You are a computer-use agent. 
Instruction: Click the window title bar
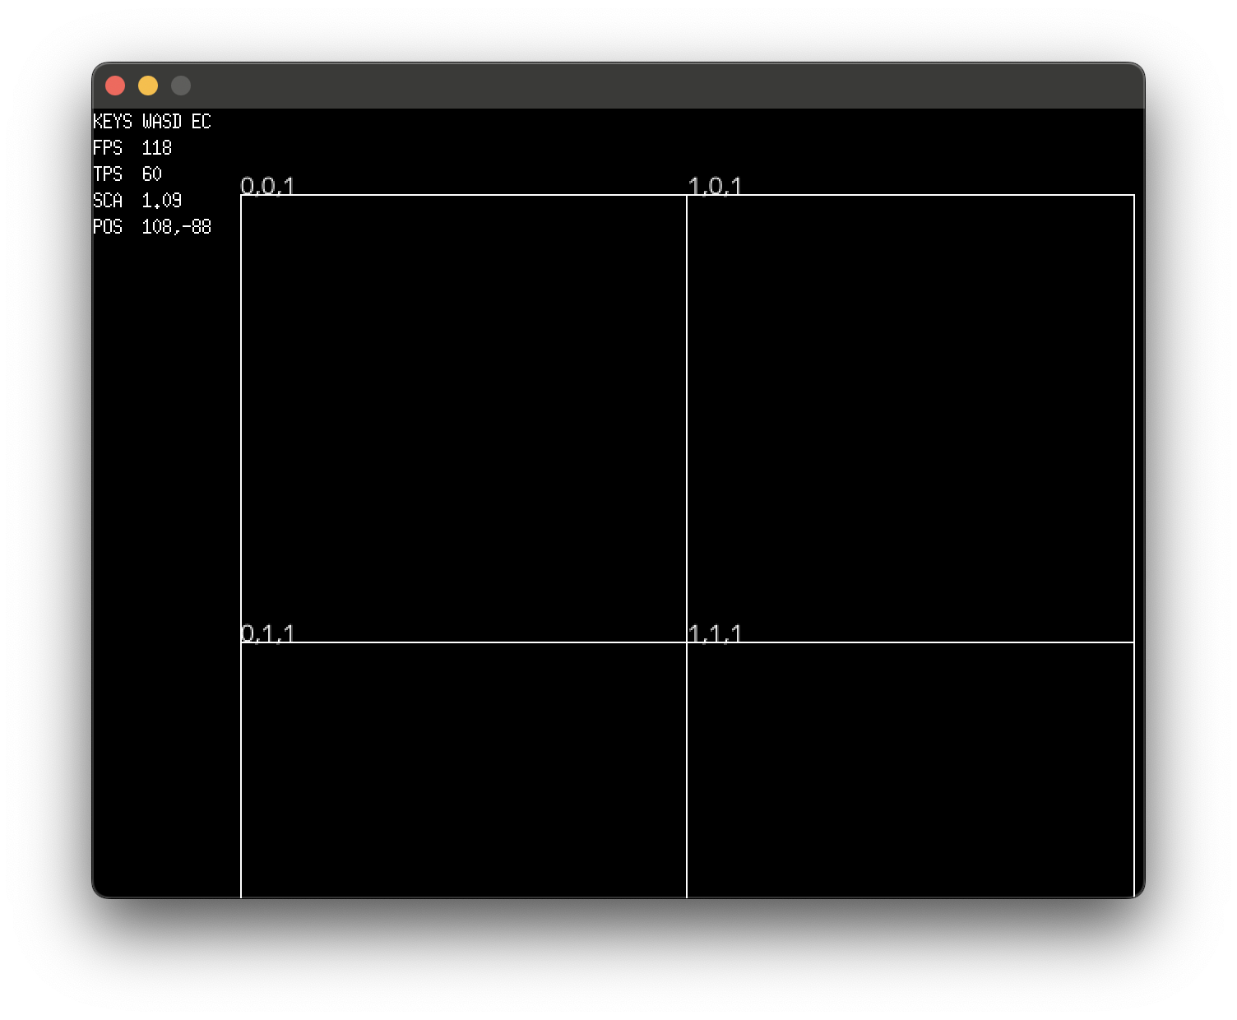(x=618, y=86)
